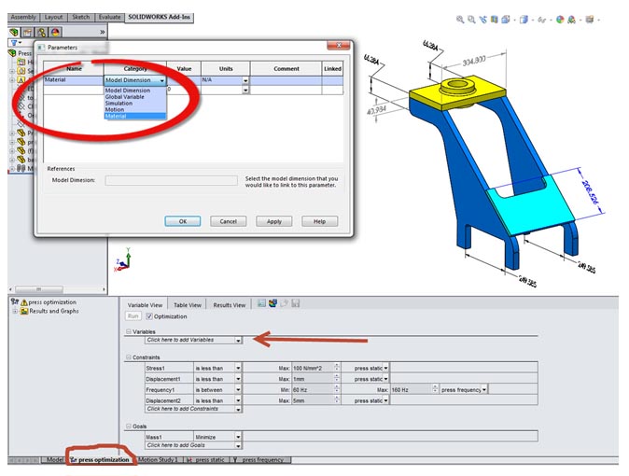Switch to the press static study tab
The height and width of the screenshot is (476, 629).
pos(207,460)
